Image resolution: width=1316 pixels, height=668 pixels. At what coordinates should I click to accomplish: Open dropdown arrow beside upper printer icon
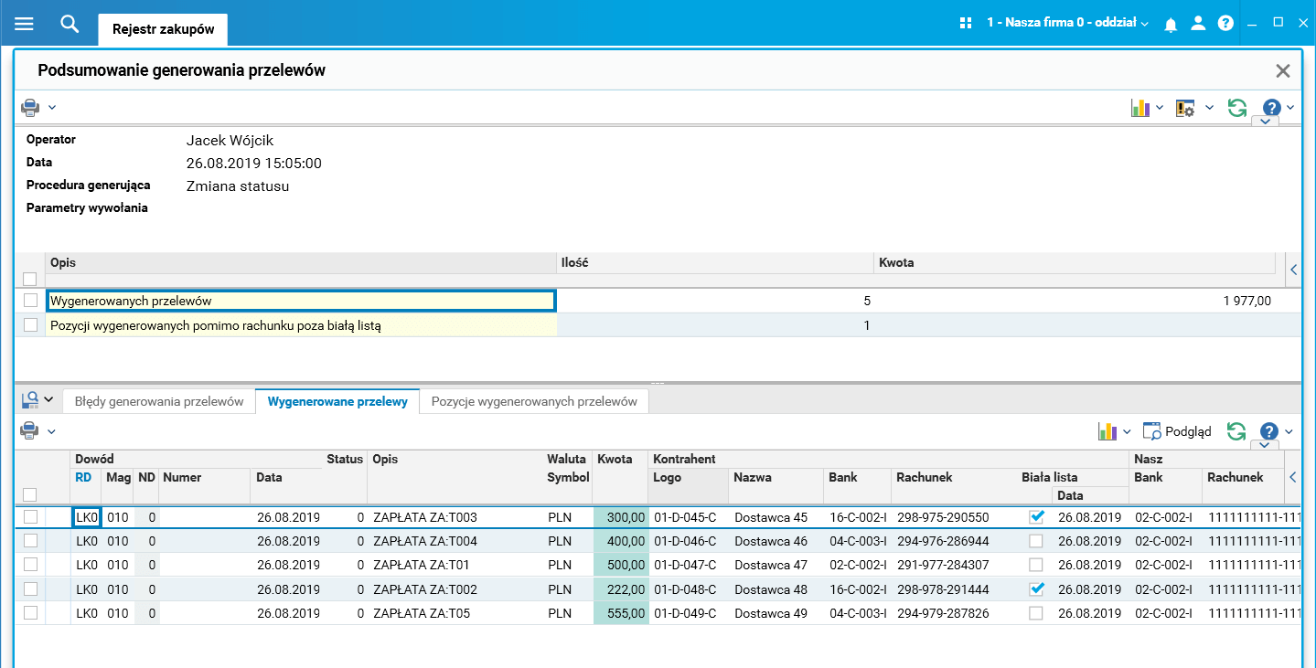[52, 108]
